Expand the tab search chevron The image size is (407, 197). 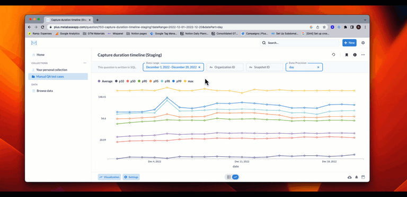[x=365, y=20]
